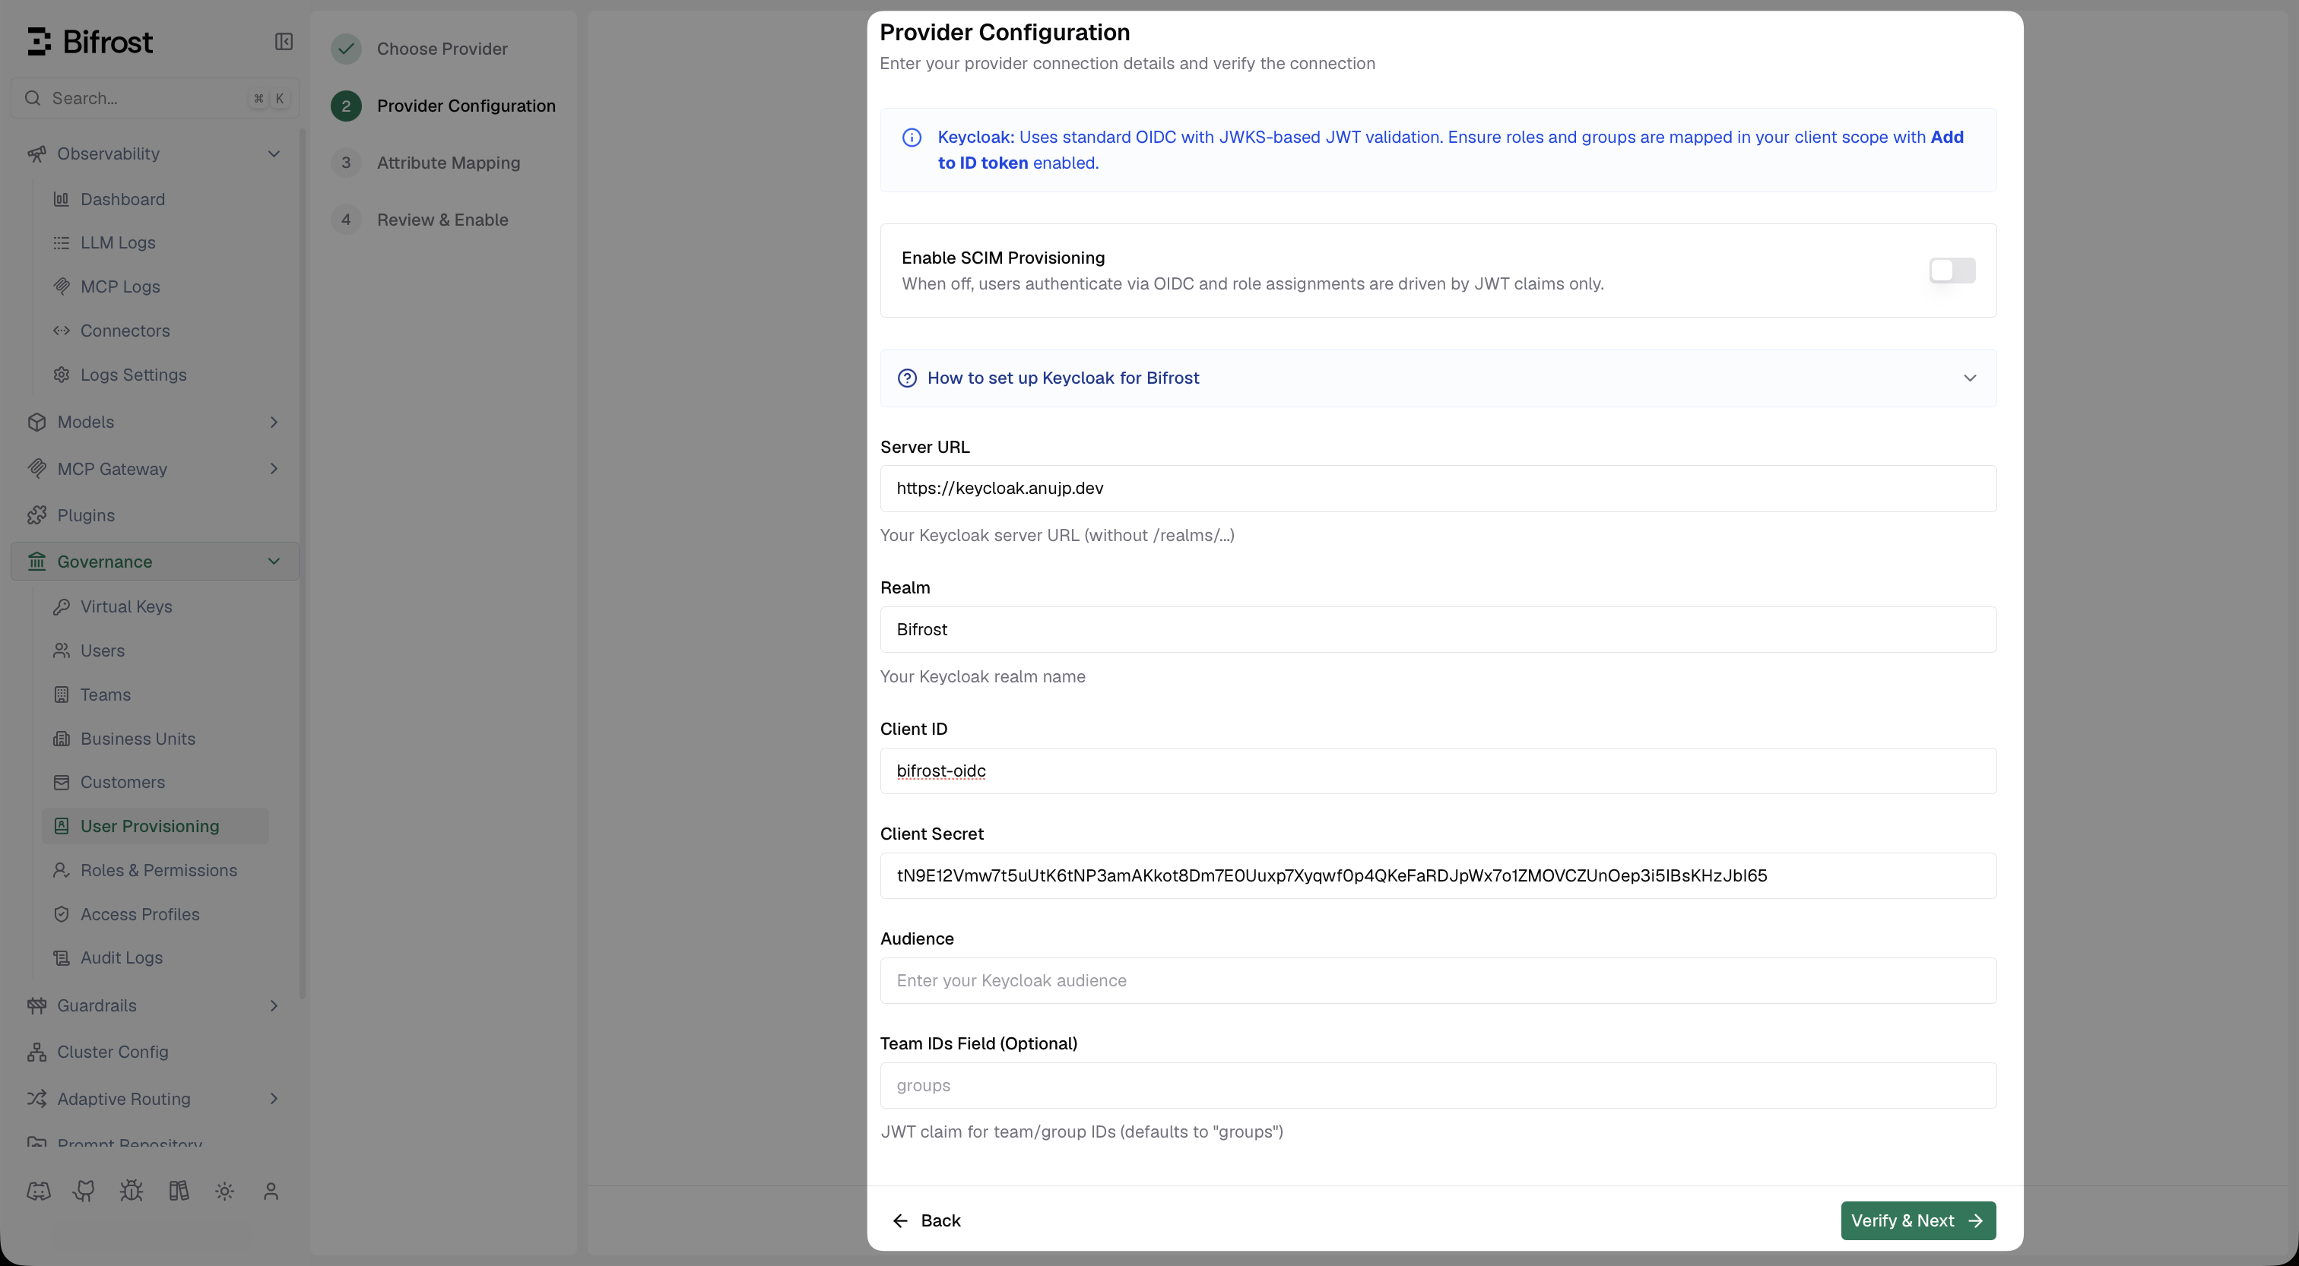
Task: Click the Access Profiles shield icon
Action: pos(62,913)
